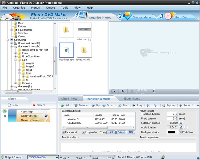Screen dimensions: 200x160
Task: Open the Tools menu
Action: [64, 8]
